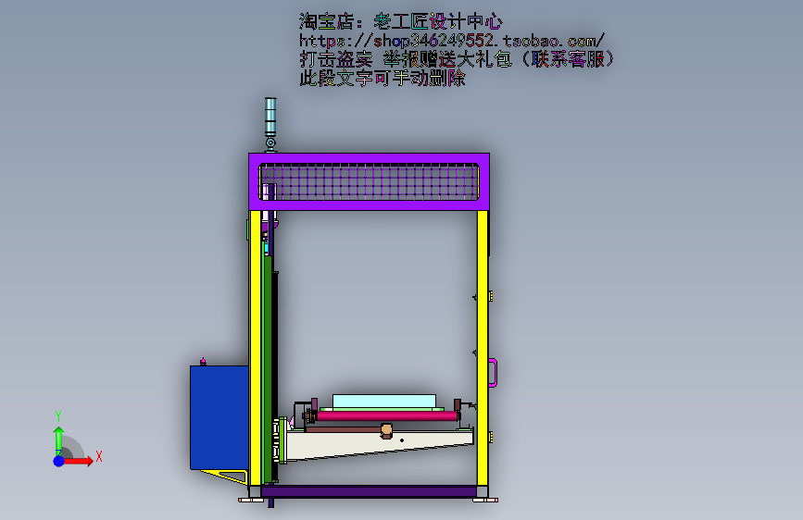Select the yellow triangular bracket under blue cabinet
Screen dimensions: 803x520
tap(226, 477)
